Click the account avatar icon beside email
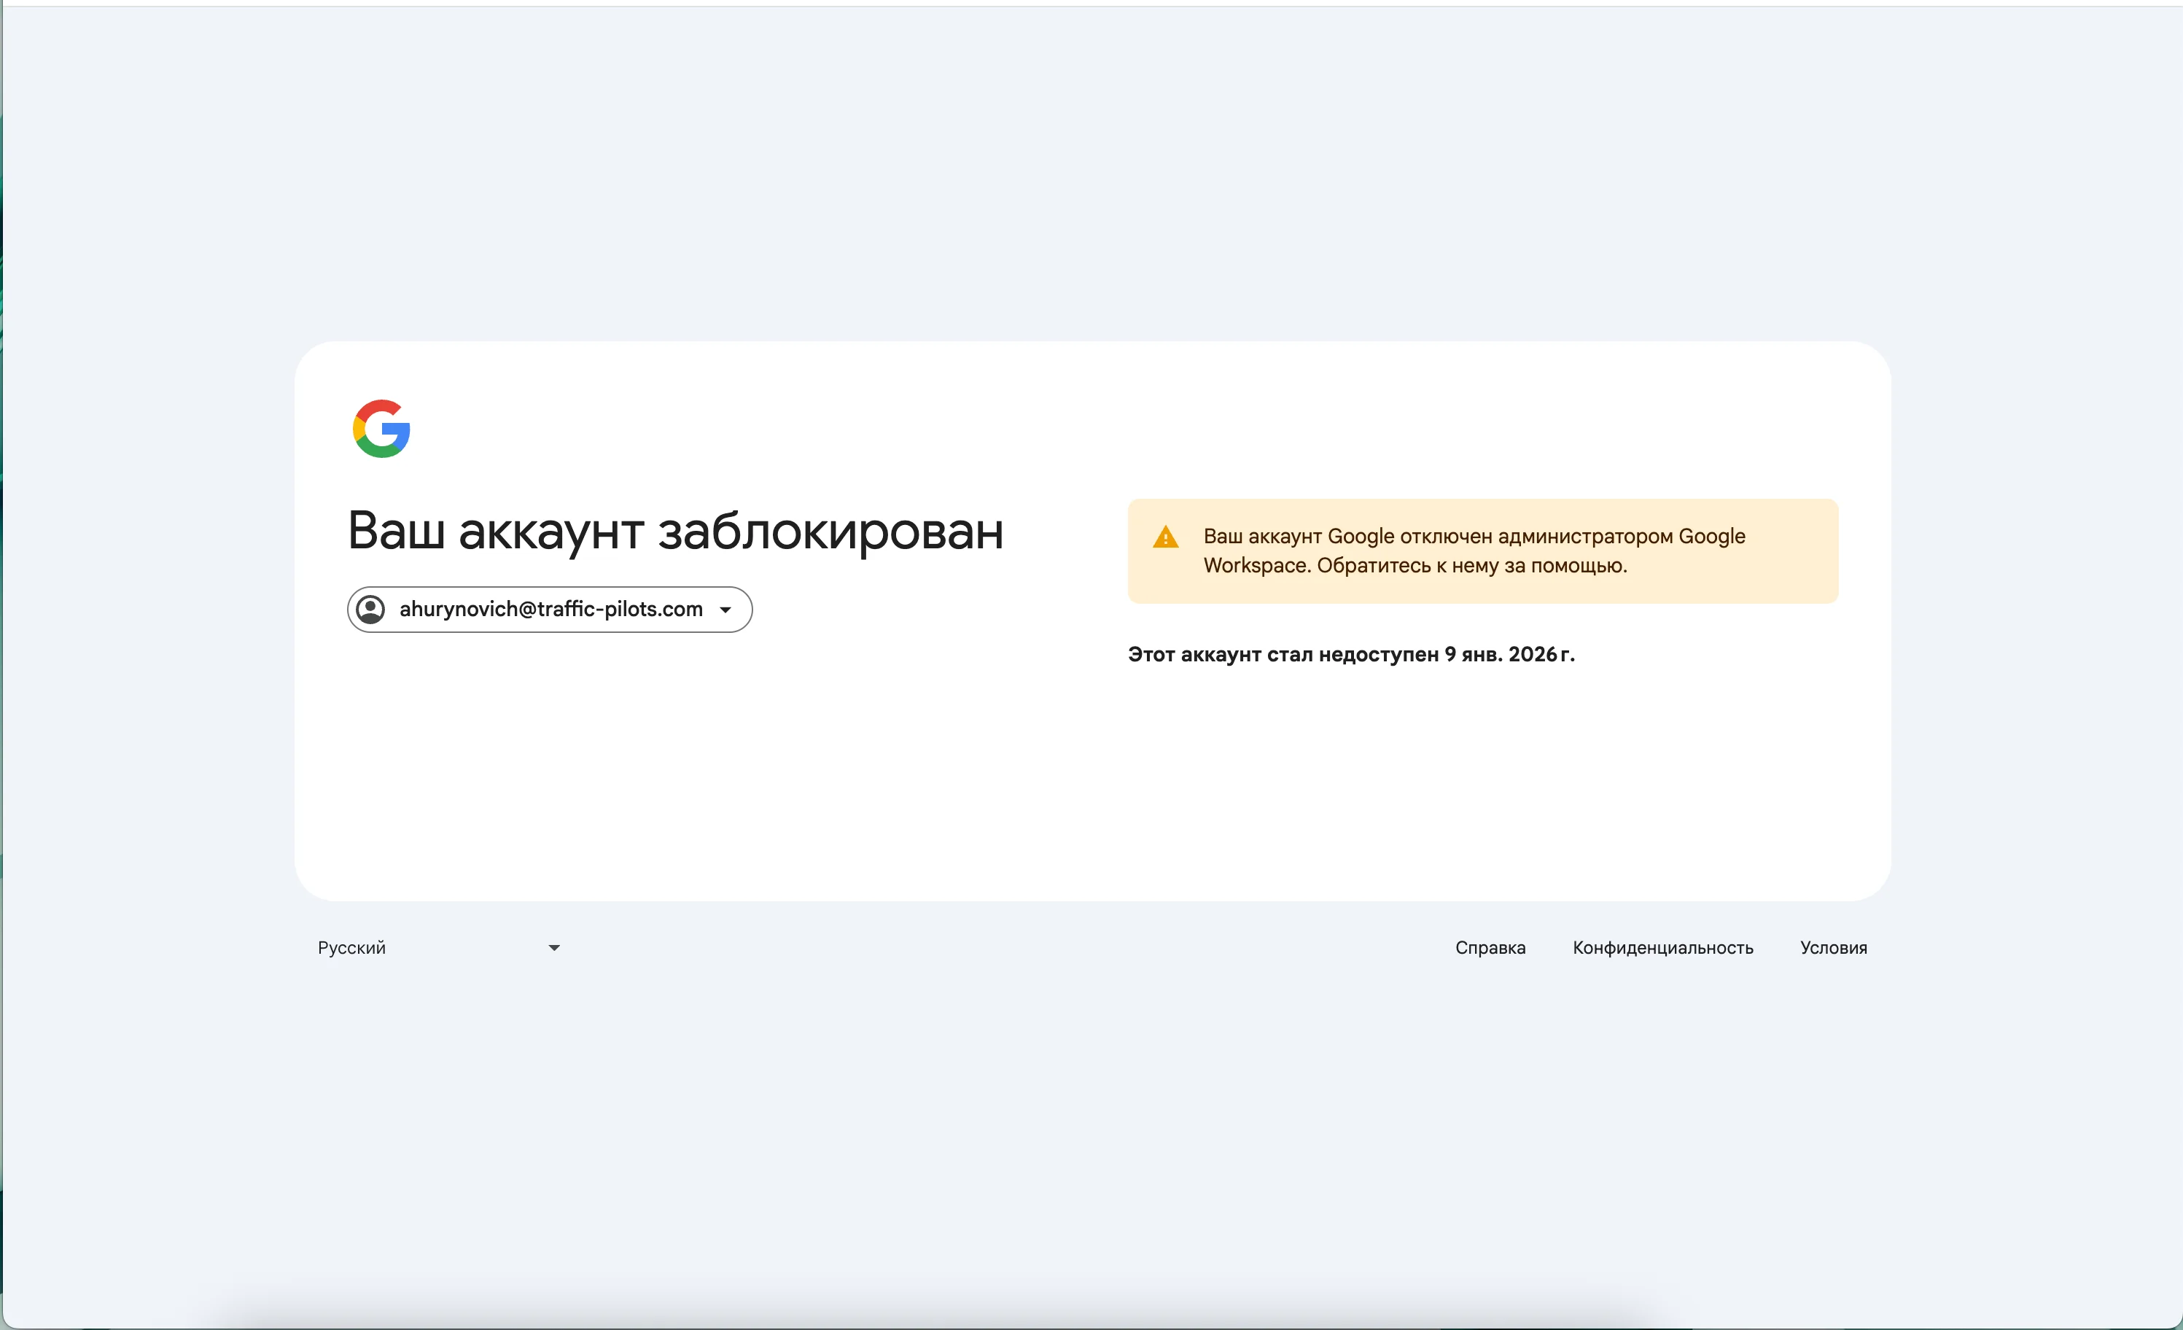Image resolution: width=2183 pixels, height=1330 pixels. click(x=370, y=610)
